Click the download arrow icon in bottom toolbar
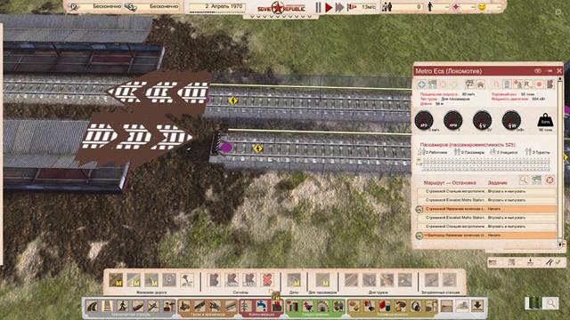 click(477, 306)
